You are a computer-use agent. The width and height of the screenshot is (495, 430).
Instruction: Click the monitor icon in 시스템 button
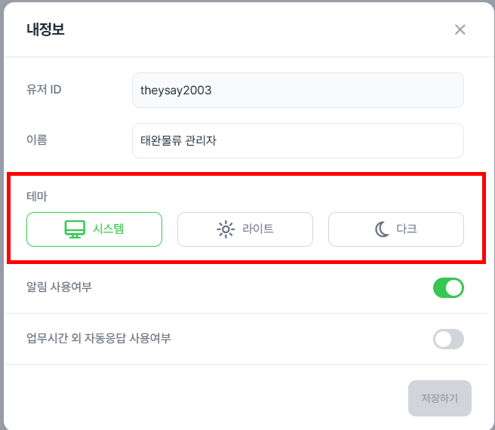click(x=75, y=229)
